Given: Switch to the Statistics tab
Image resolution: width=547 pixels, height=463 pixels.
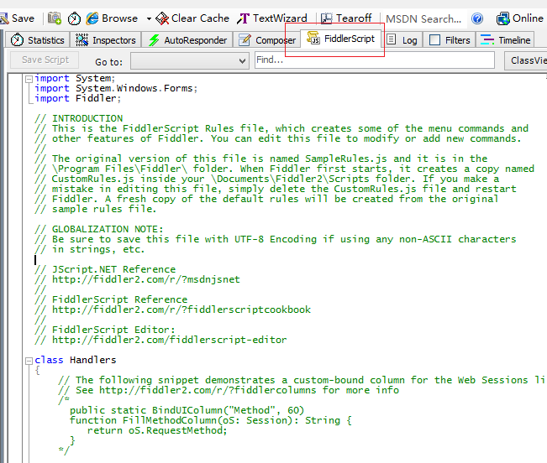Looking at the screenshot, I should 38,39.
